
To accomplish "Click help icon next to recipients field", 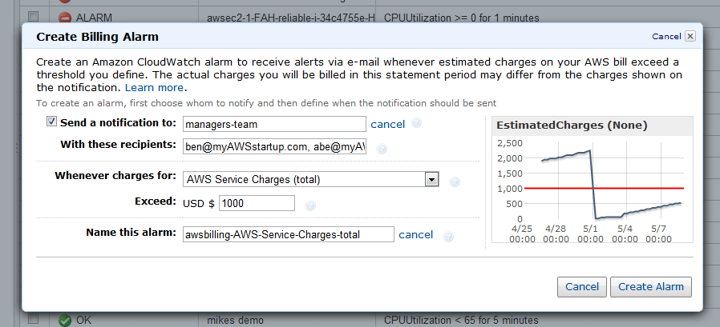I will coord(382,149).
